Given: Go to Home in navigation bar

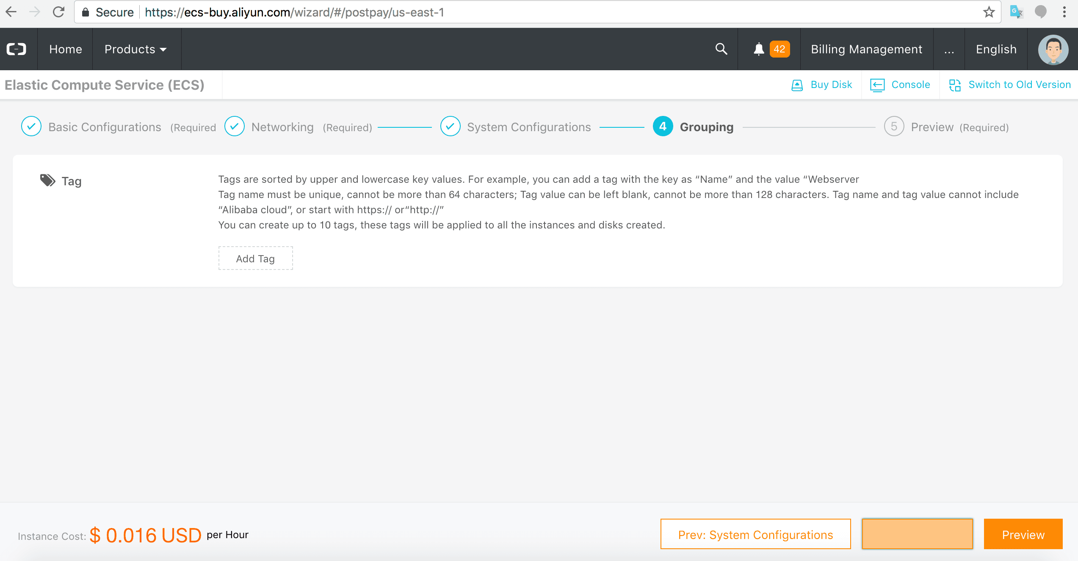Looking at the screenshot, I should click(x=65, y=49).
